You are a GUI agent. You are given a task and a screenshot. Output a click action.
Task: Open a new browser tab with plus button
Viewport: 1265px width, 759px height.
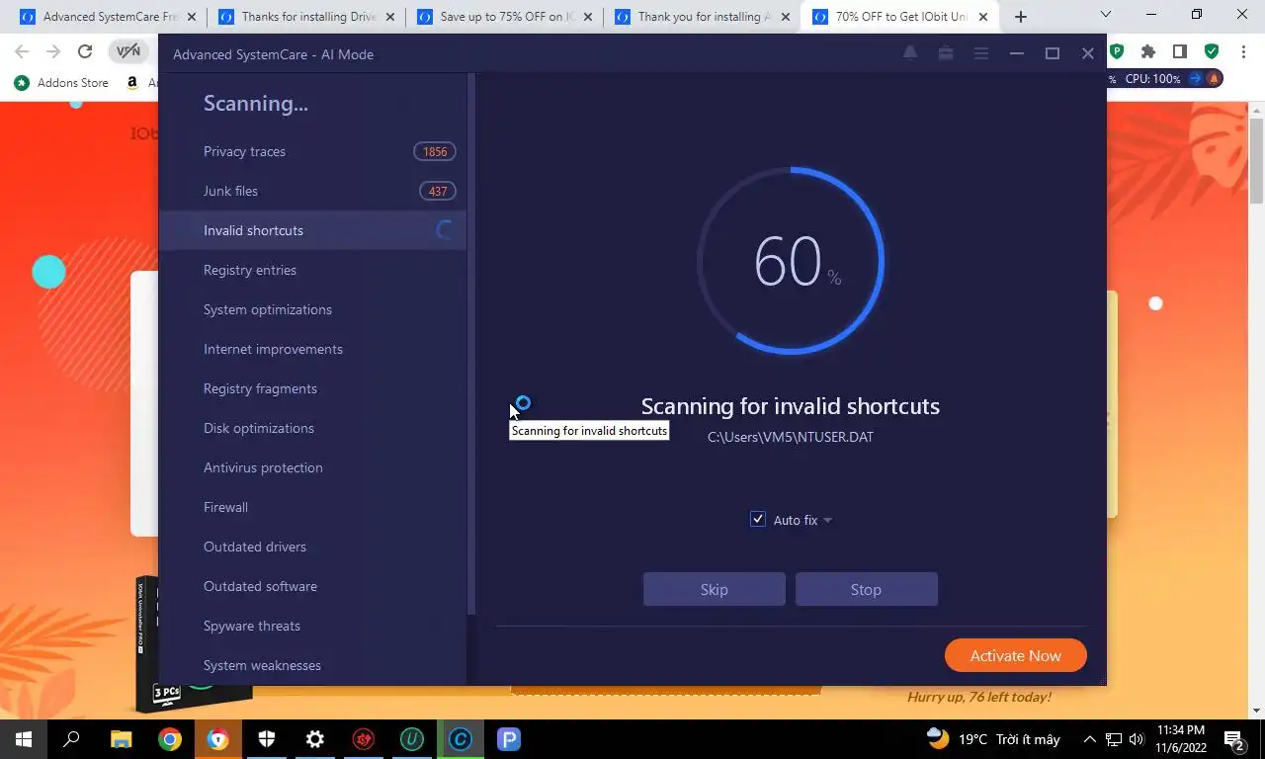(x=1021, y=17)
